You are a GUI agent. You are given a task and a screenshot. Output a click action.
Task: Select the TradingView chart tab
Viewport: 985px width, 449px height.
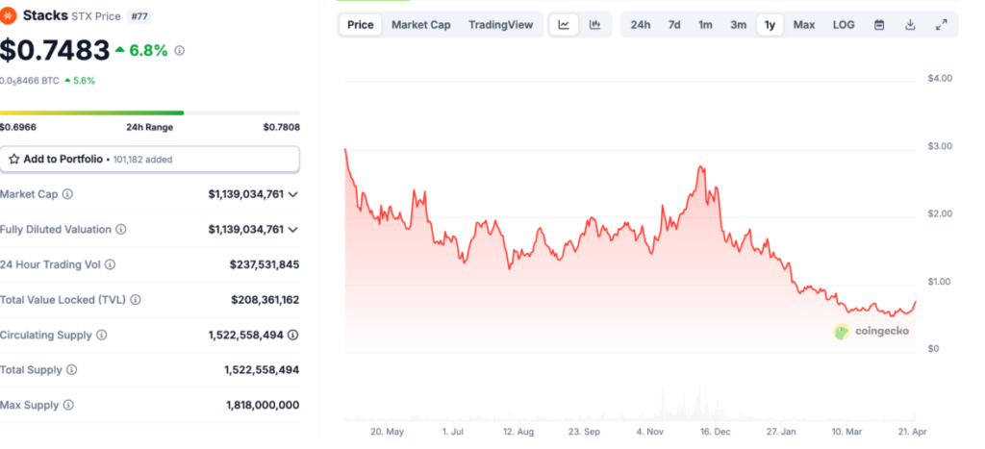[500, 25]
